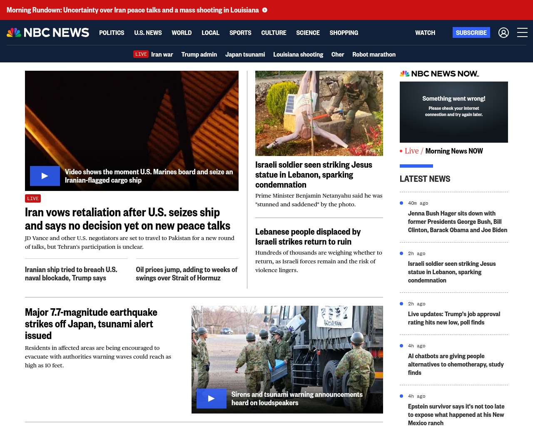Click the Watch link in header
Screen dimensions: 533x426
(425, 32)
